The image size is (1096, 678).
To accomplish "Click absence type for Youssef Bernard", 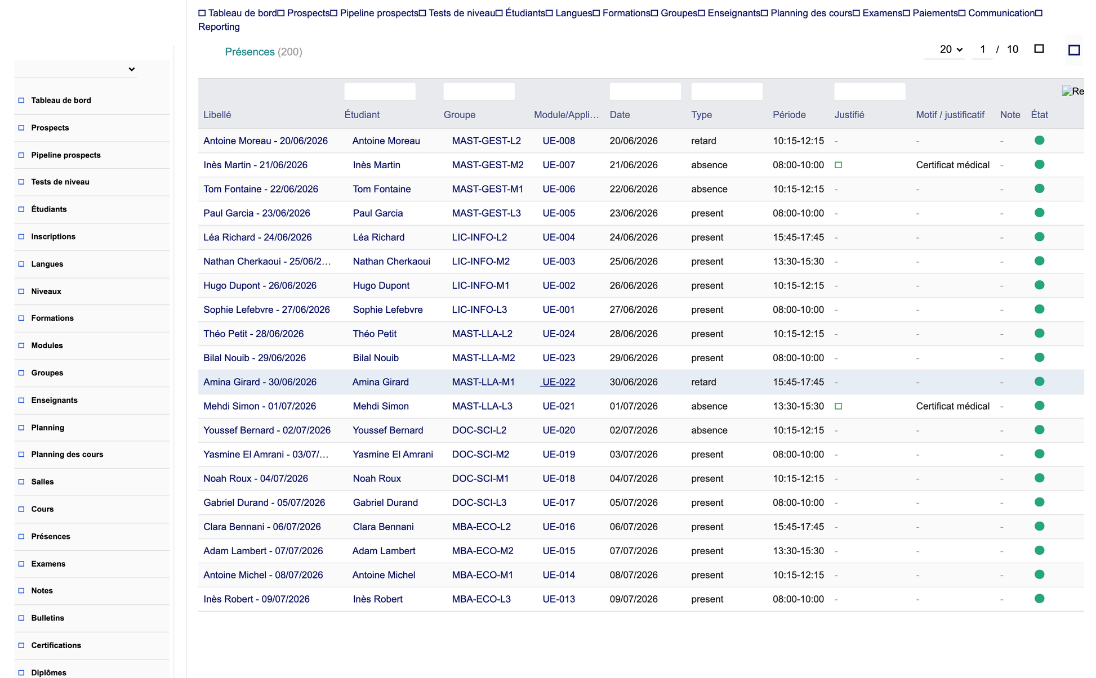I will pyautogui.click(x=709, y=430).
